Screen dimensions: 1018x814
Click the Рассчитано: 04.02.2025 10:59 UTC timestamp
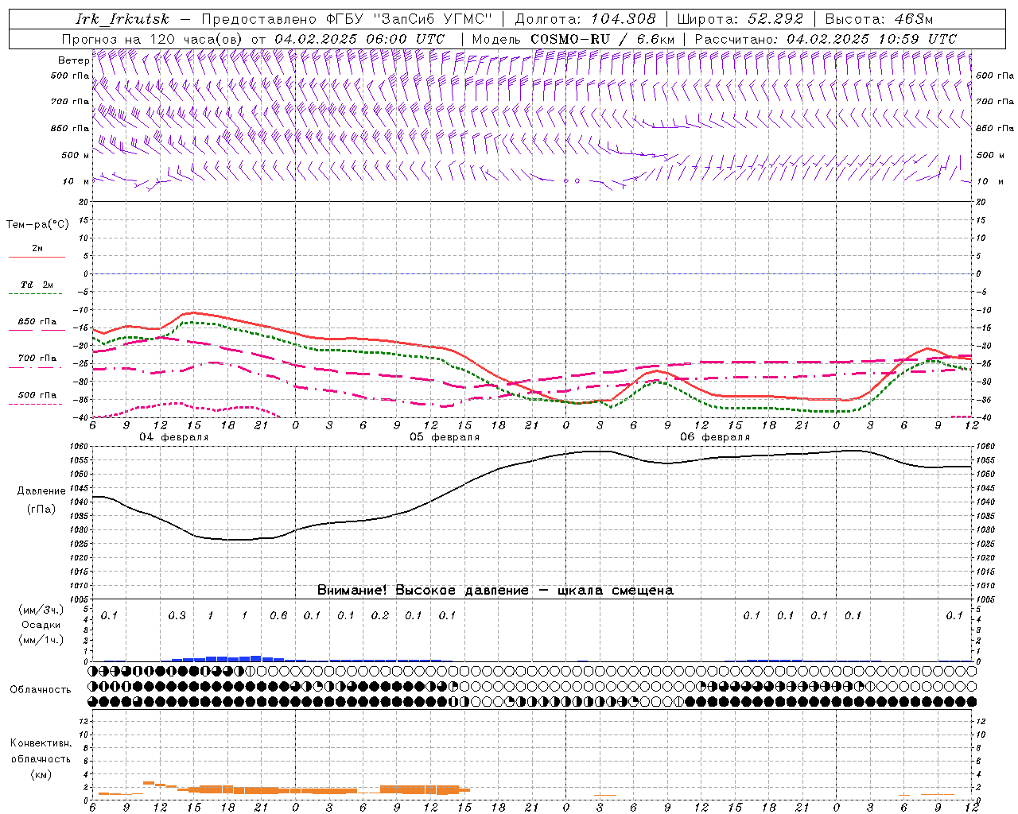point(826,39)
